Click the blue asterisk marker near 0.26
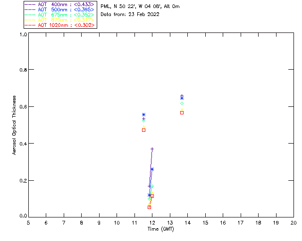 coord(152,169)
